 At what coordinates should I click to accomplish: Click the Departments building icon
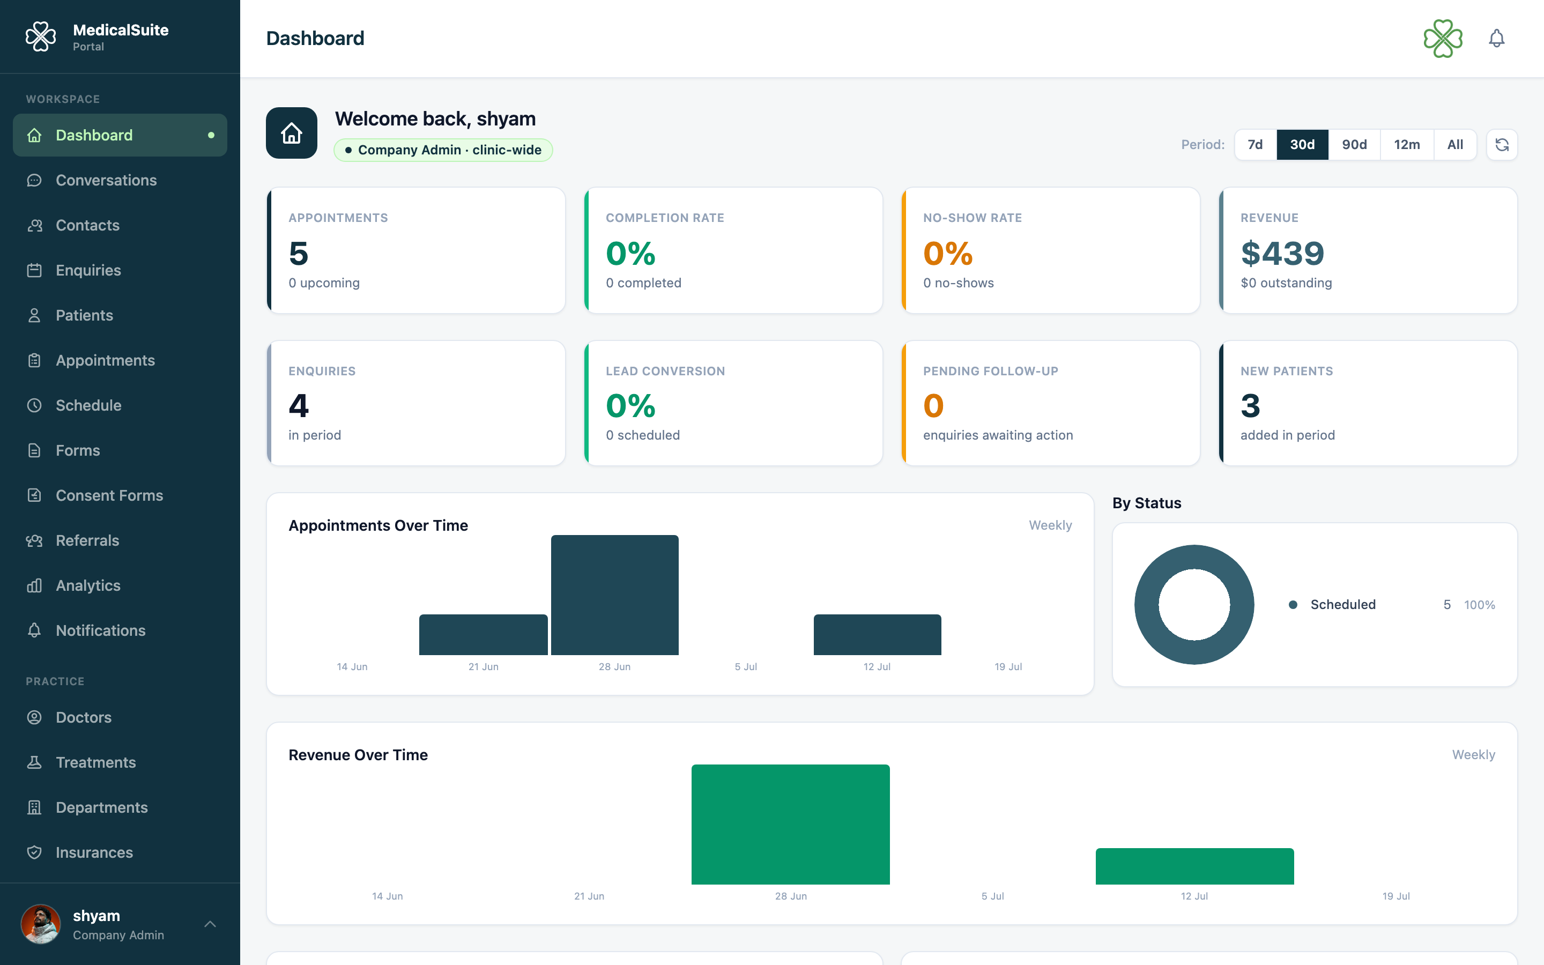[x=34, y=807]
